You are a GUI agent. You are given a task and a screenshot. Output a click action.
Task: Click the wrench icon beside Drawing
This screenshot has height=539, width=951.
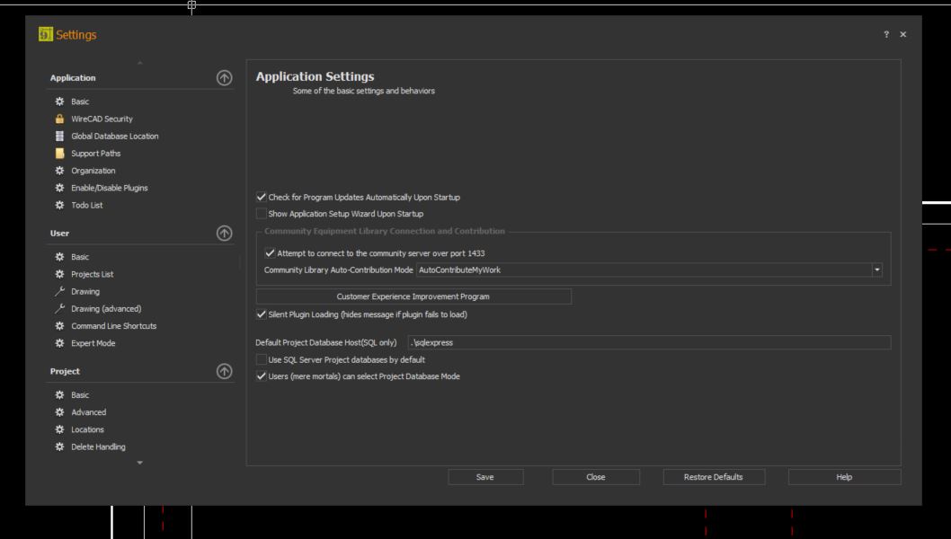59,292
